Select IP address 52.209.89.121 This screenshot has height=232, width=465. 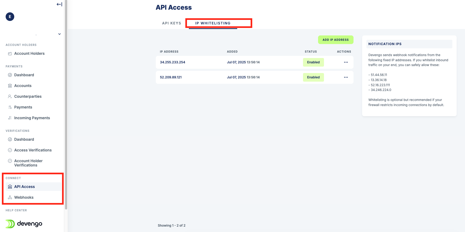[171, 77]
